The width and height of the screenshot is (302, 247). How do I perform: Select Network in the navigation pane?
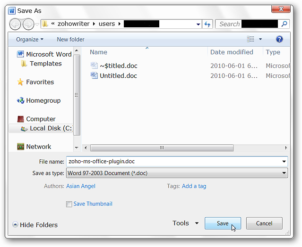(39, 147)
